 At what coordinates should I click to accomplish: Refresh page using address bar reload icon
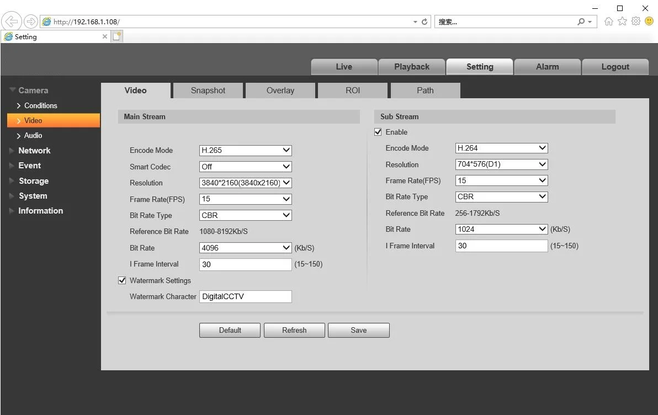[424, 22]
